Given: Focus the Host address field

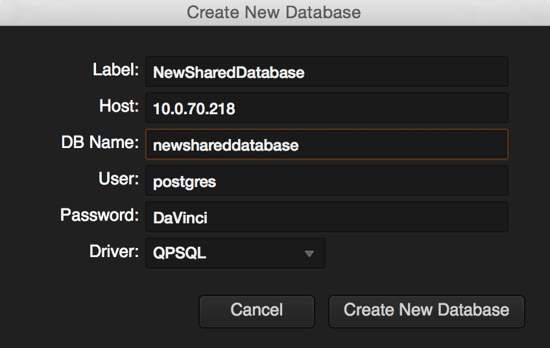Looking at the screenshot, I should (x=327, y=108).
